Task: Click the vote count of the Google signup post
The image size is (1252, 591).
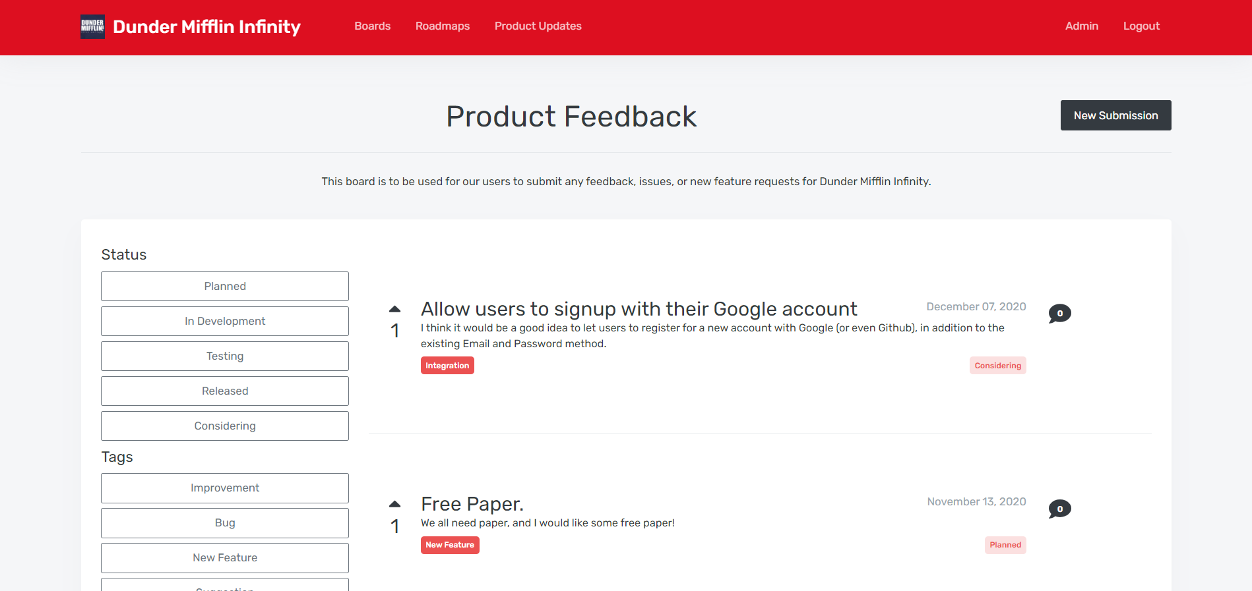Action: 394,331
